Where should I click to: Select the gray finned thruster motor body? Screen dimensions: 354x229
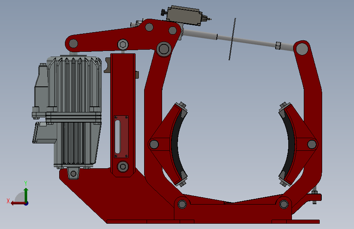(74, 112)
